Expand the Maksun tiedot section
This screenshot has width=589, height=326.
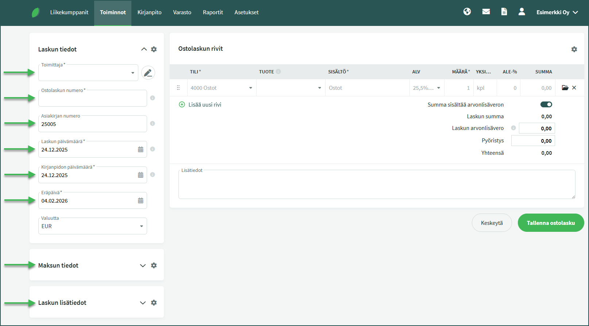pyautogui.click(x=143, y=265)
